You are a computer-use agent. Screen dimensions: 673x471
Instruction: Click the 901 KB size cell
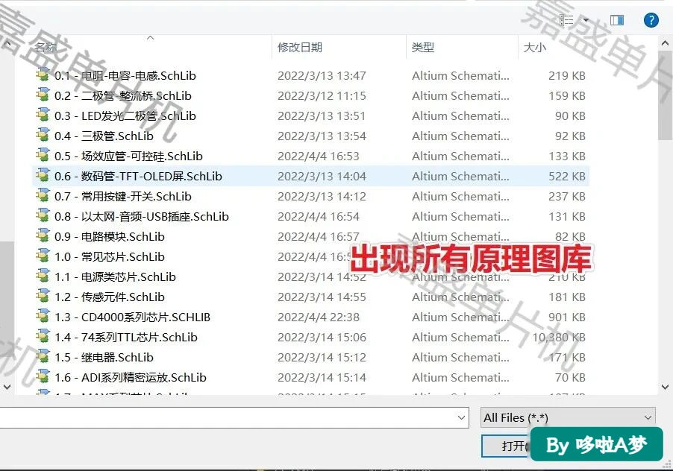[567, 317]
